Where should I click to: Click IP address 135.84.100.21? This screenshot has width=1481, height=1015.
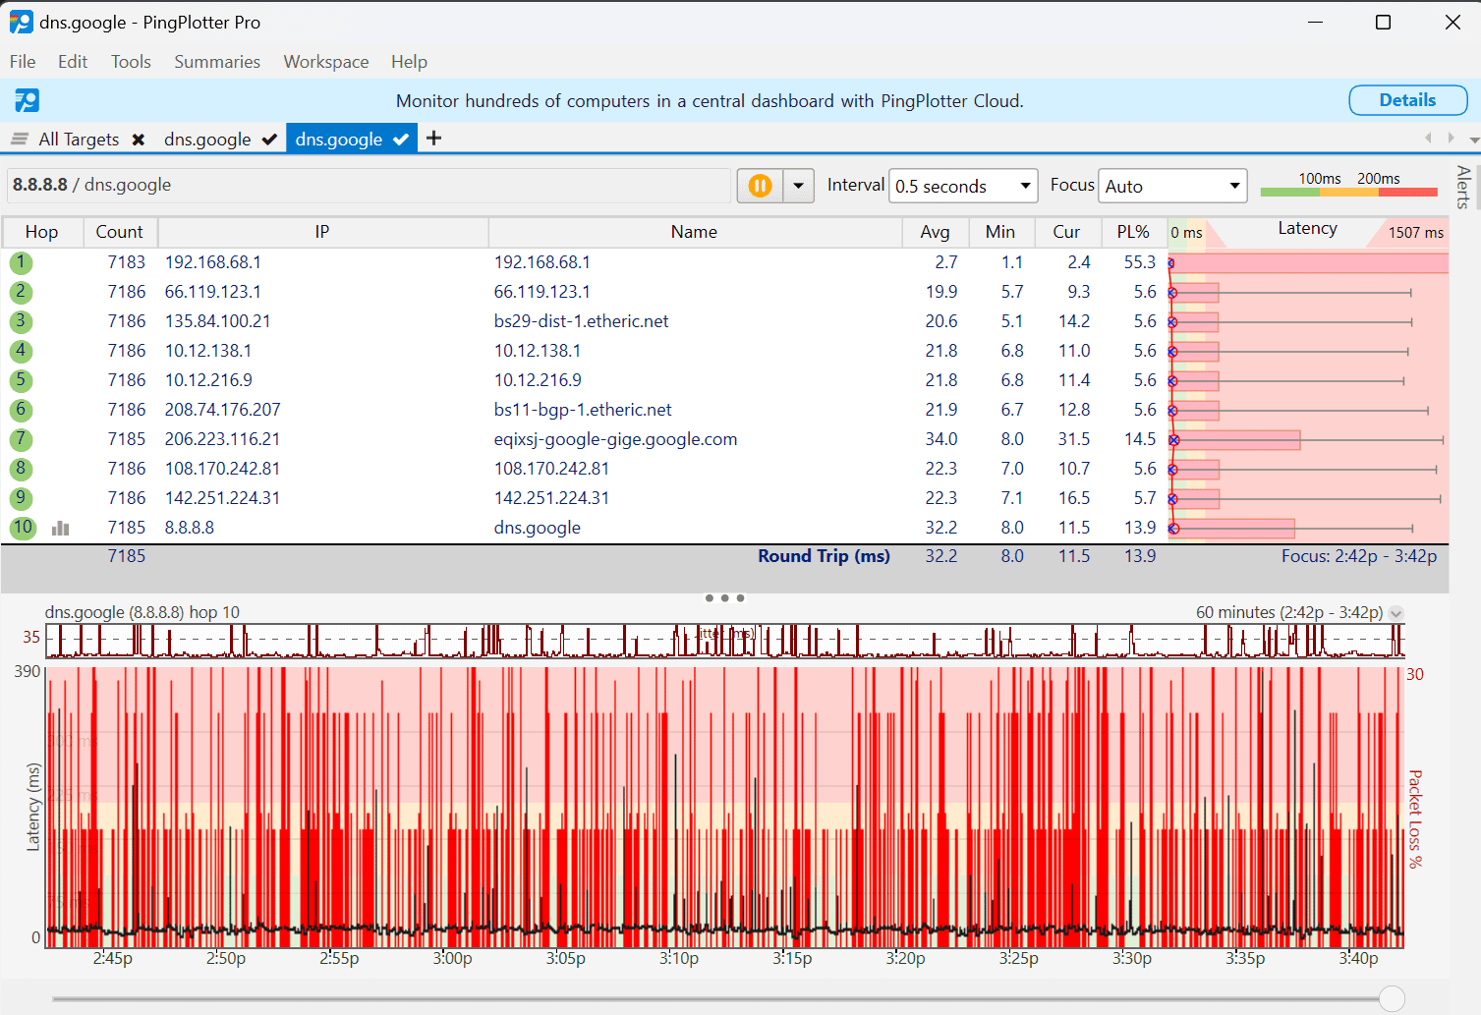tap(217, 321)
